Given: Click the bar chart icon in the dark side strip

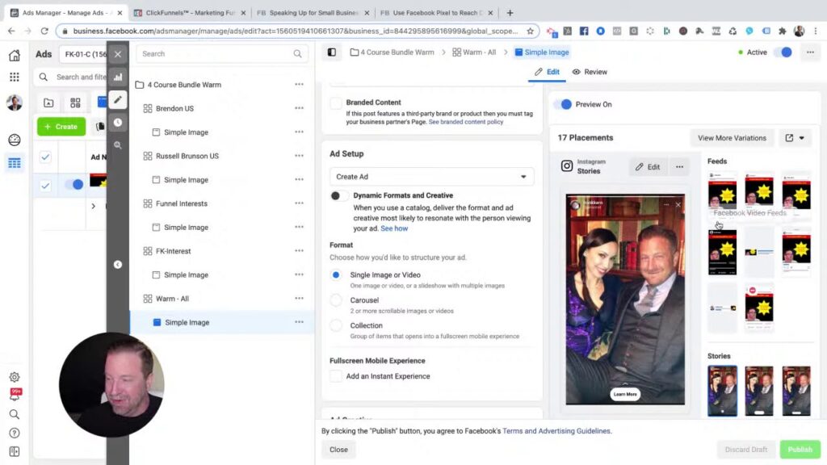Looking at the screenshot, I should (118, 77).
